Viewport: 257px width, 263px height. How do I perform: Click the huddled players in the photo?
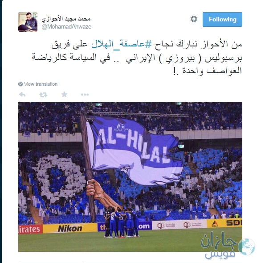(x=122, y=222)
